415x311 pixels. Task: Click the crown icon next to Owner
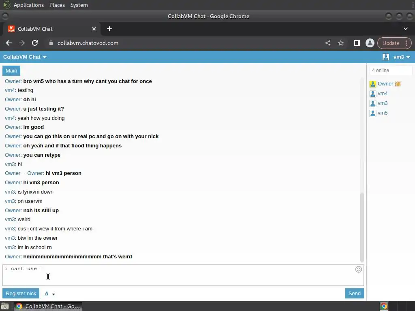coord(398,84)
